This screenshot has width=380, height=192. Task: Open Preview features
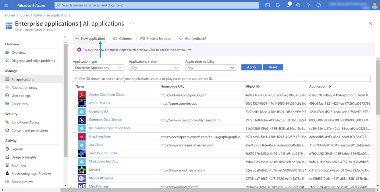155,39
